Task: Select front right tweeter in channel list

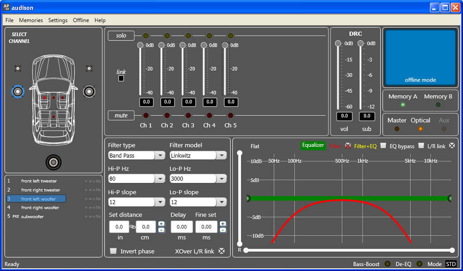Action: (40, 190)
